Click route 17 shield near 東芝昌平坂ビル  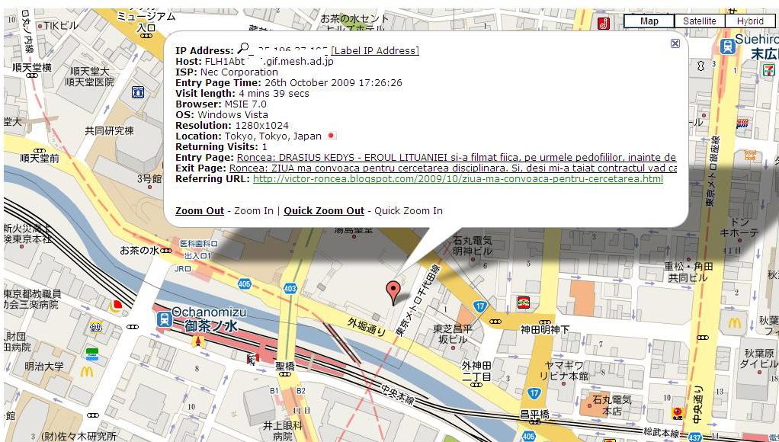click(479, 306)
